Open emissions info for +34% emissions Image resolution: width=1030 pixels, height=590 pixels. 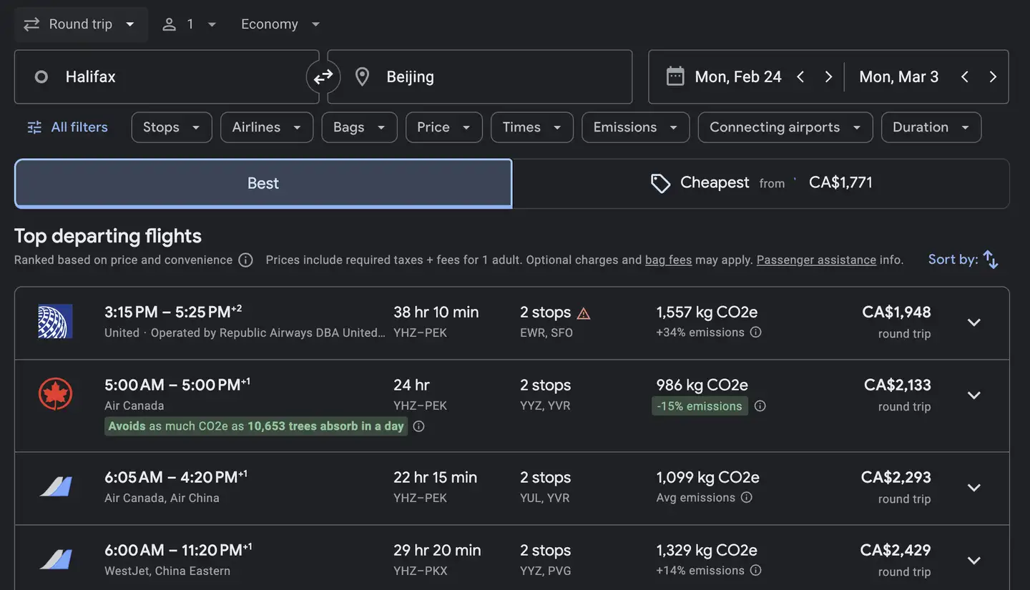tap(755, 333)
